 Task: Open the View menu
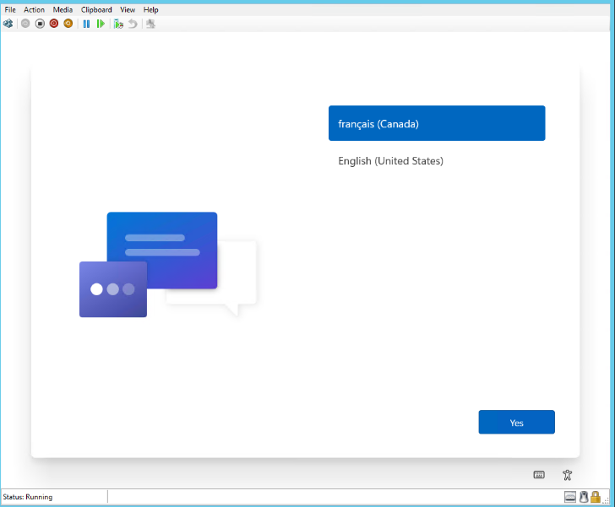point(128,9)
